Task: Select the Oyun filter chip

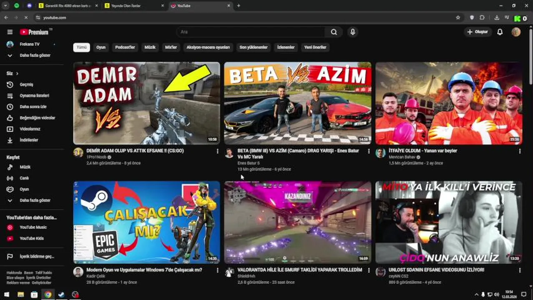Action: pyautogui.click(x=101, y=47)
